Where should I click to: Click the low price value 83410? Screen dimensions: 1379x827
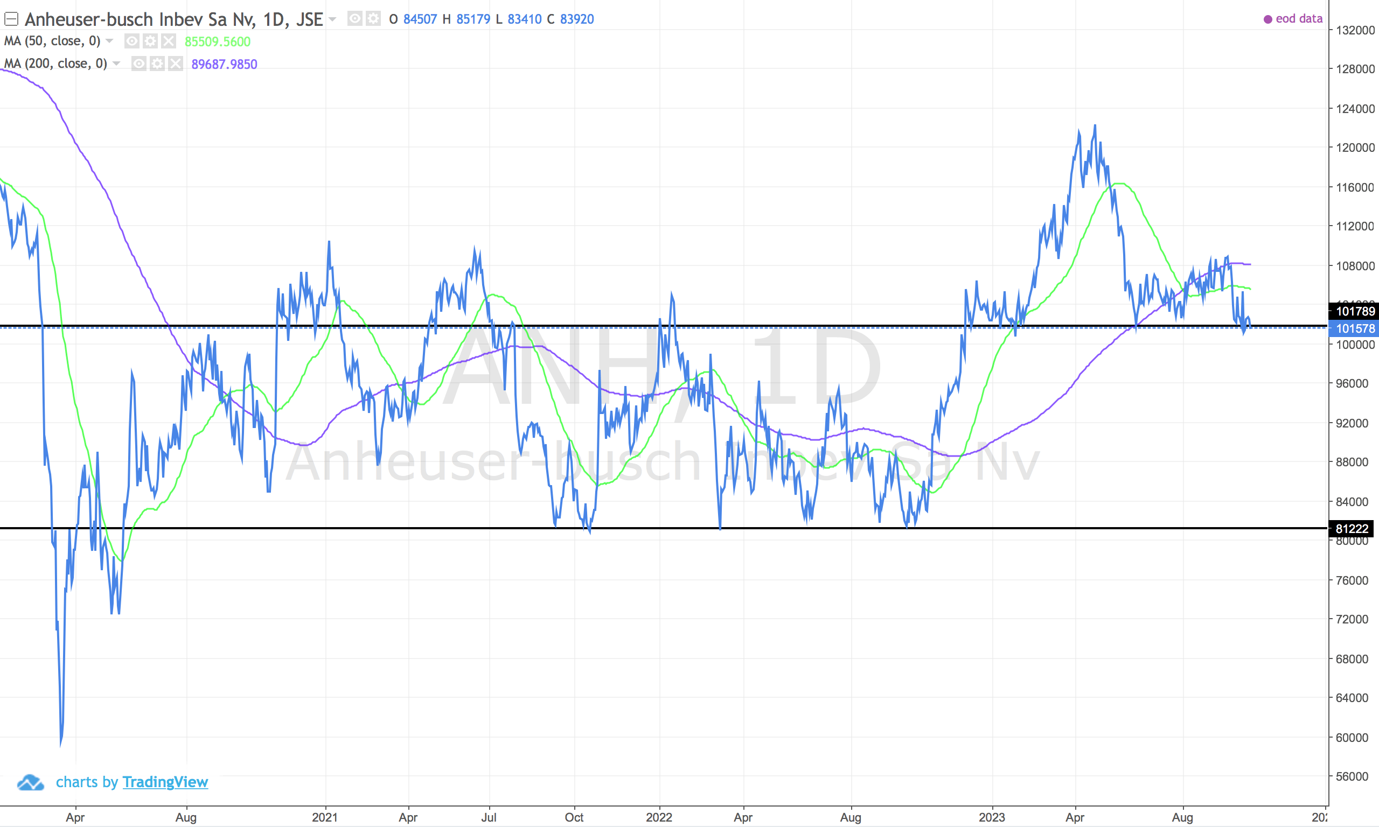(x=525, y=19)
